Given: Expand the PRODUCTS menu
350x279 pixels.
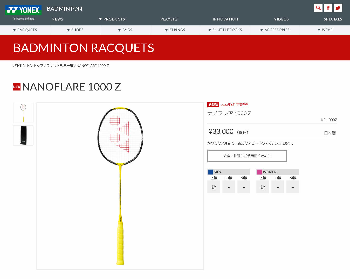Looking at the screenshot, I should pyautogui.click(x=112, y=19).
